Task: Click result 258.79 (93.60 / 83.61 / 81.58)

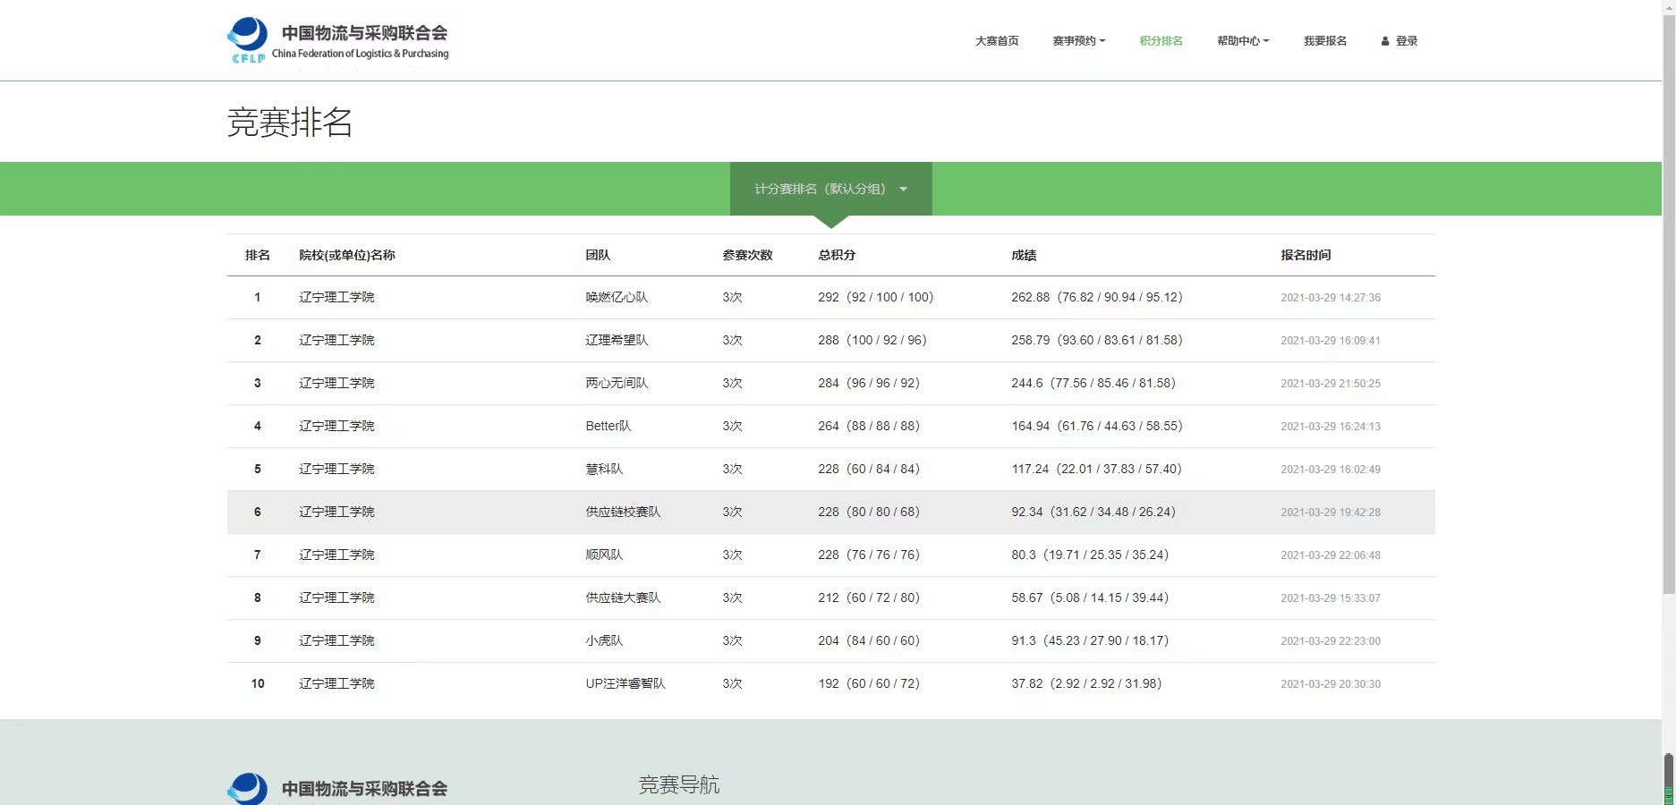Action: tap(1097, 340)
